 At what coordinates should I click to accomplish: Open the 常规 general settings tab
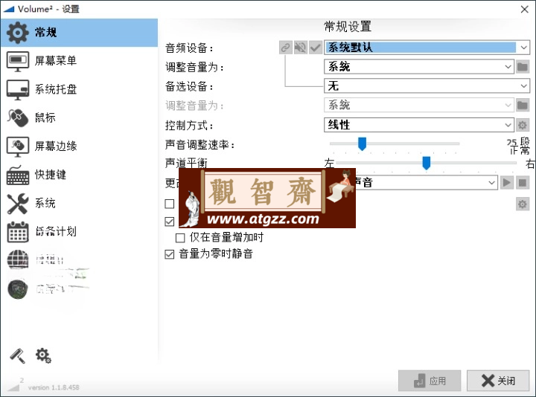[79, 33]
